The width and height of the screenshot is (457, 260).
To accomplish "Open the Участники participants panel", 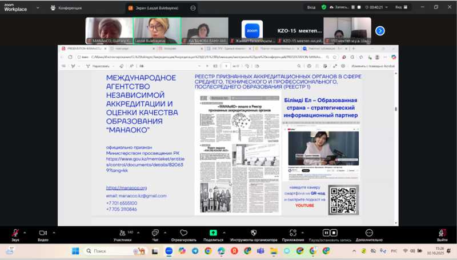I will point(122,233).
